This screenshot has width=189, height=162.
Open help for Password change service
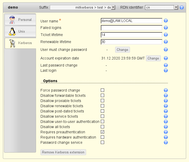(166, 142)
